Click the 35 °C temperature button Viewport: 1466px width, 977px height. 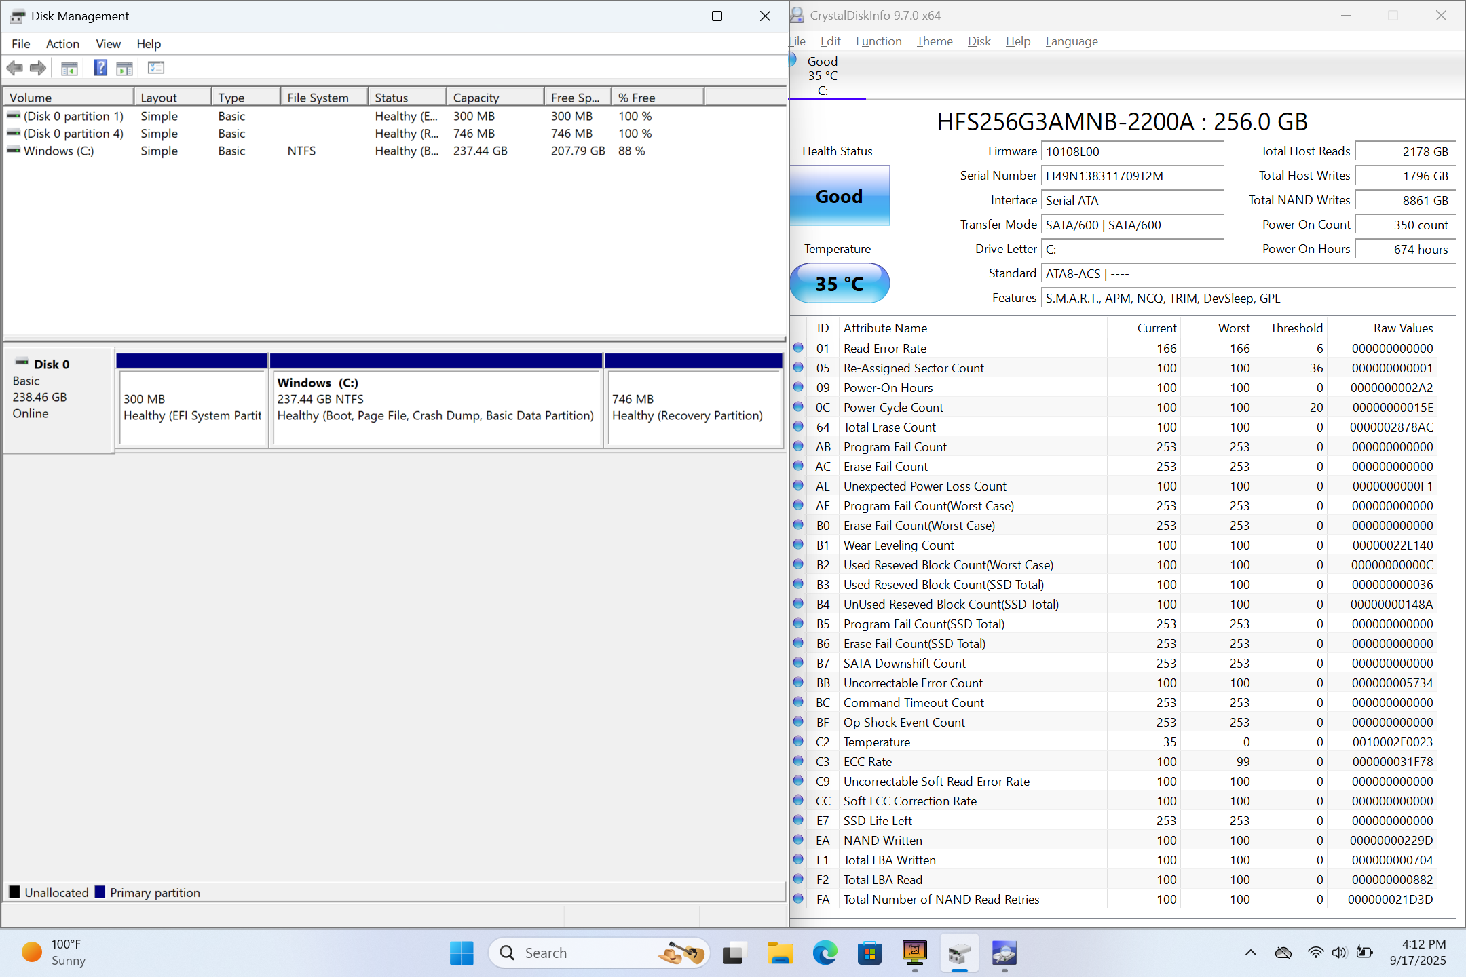click(840, 284)
